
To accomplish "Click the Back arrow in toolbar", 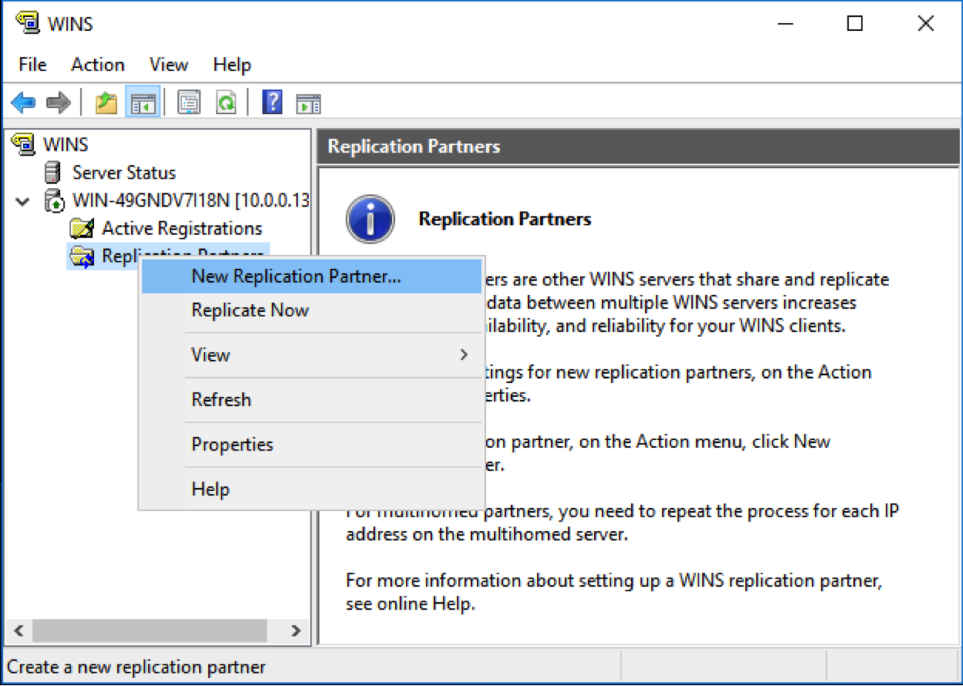I will click(24, 102).
